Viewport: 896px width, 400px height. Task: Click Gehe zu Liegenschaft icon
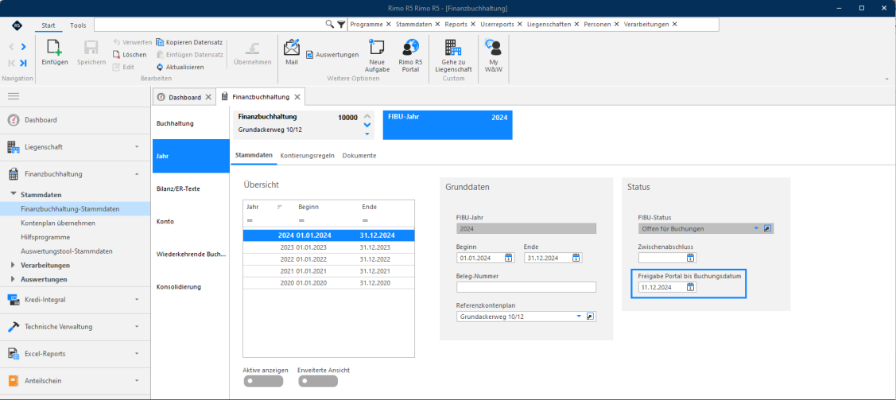[x=452, y=47]
